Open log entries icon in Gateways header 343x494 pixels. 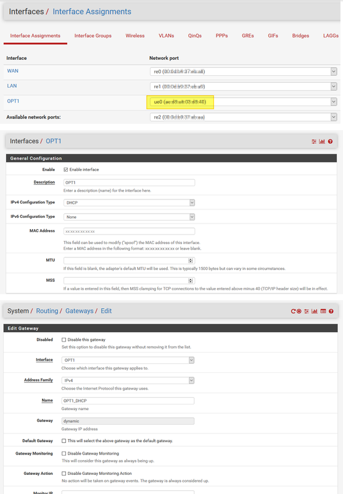click(323, 311)
